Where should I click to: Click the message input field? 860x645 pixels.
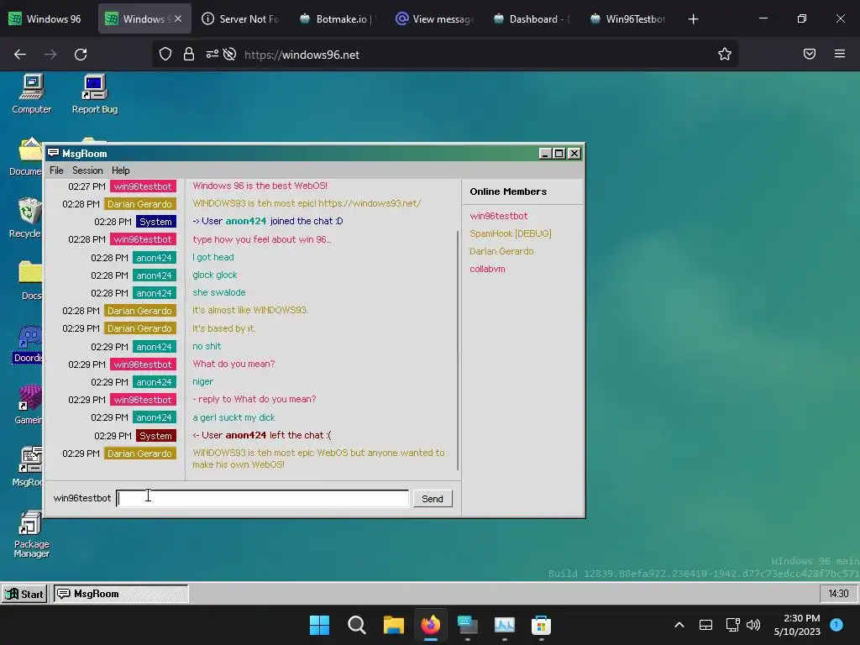click(263, 499)
